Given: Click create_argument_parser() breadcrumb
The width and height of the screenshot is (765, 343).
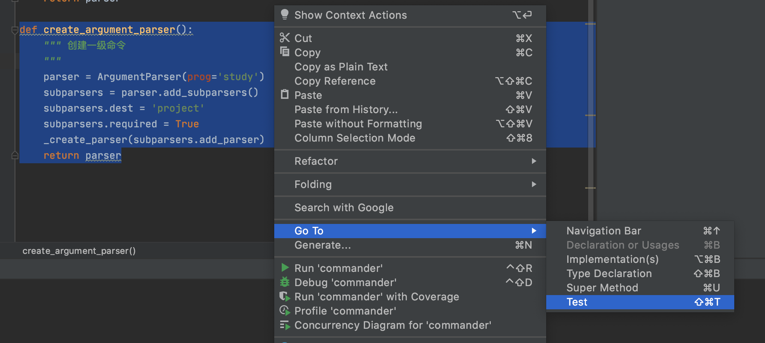Looking at the screenshot, I should point(79,251).
